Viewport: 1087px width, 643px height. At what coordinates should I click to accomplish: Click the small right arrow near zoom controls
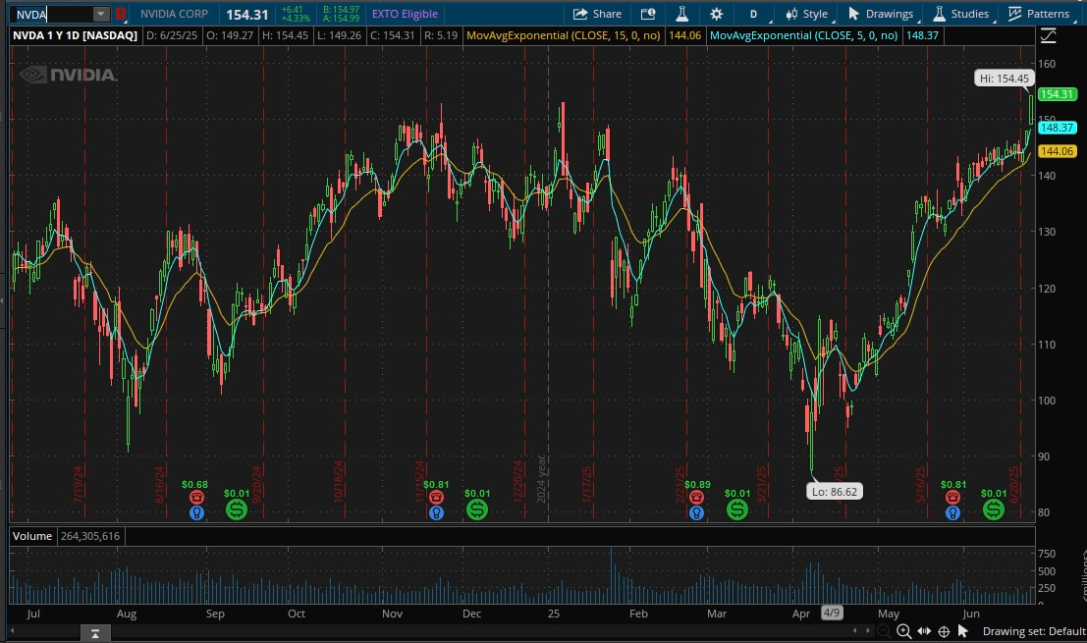867,630
